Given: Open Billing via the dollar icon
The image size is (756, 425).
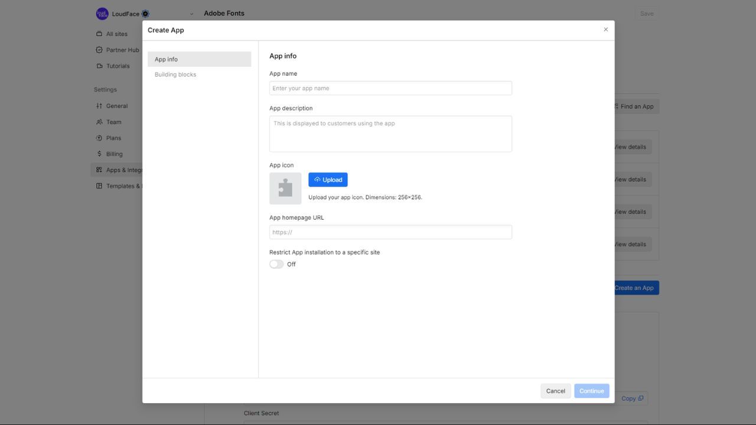Looking at the screenshot, I should (99, 153).
